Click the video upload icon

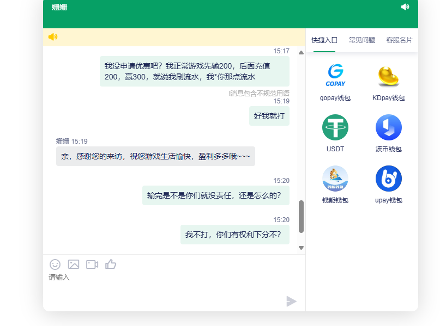point(92,265)
